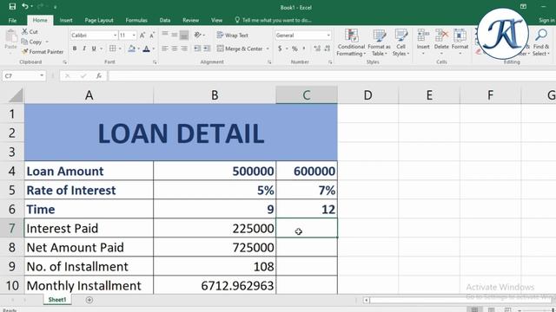Click the Cut scissors icon

click(25, 31)
